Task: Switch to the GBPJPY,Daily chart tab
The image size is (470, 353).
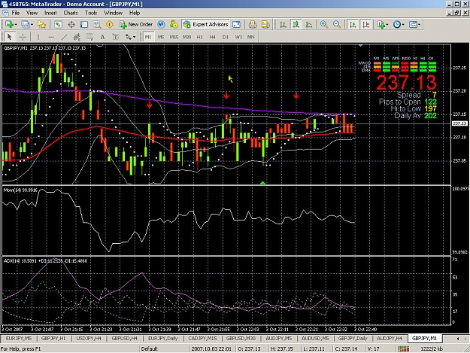Action: 353,338
